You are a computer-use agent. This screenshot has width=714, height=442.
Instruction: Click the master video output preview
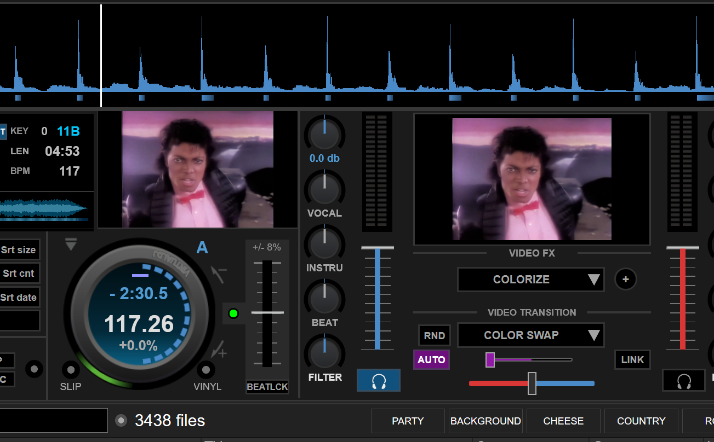point(532,179)
